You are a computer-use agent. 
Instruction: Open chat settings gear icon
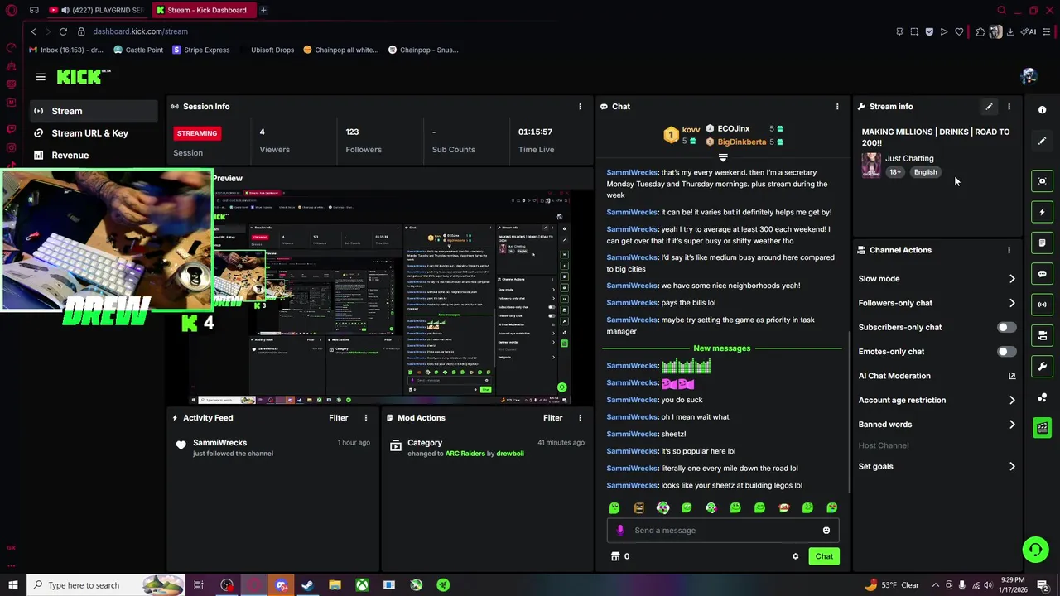click(x=795, y=556)
